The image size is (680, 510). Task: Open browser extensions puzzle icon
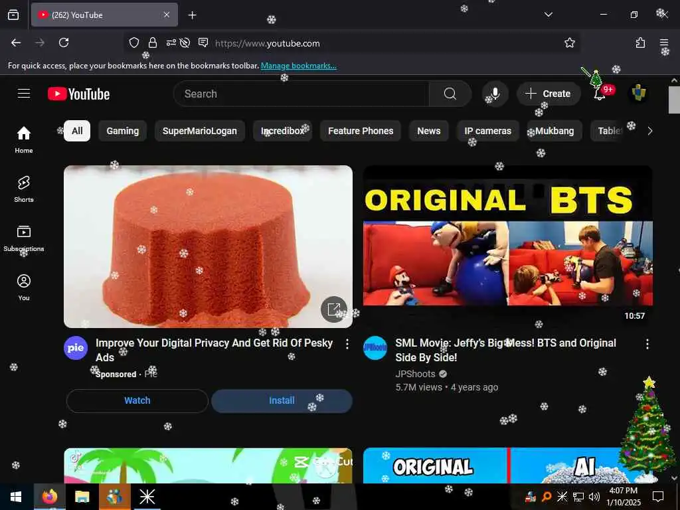(x=640, y=42)
